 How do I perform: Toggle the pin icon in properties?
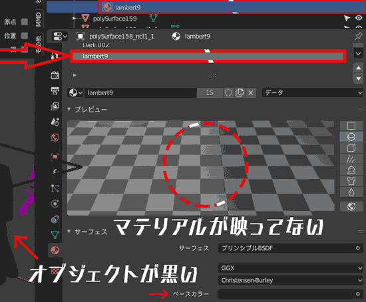coord(358,36)
